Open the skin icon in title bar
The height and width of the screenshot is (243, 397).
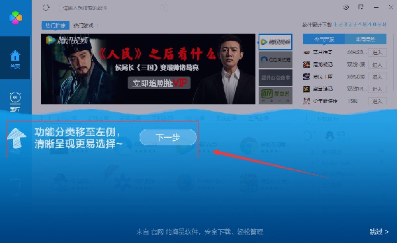point(346,7)
